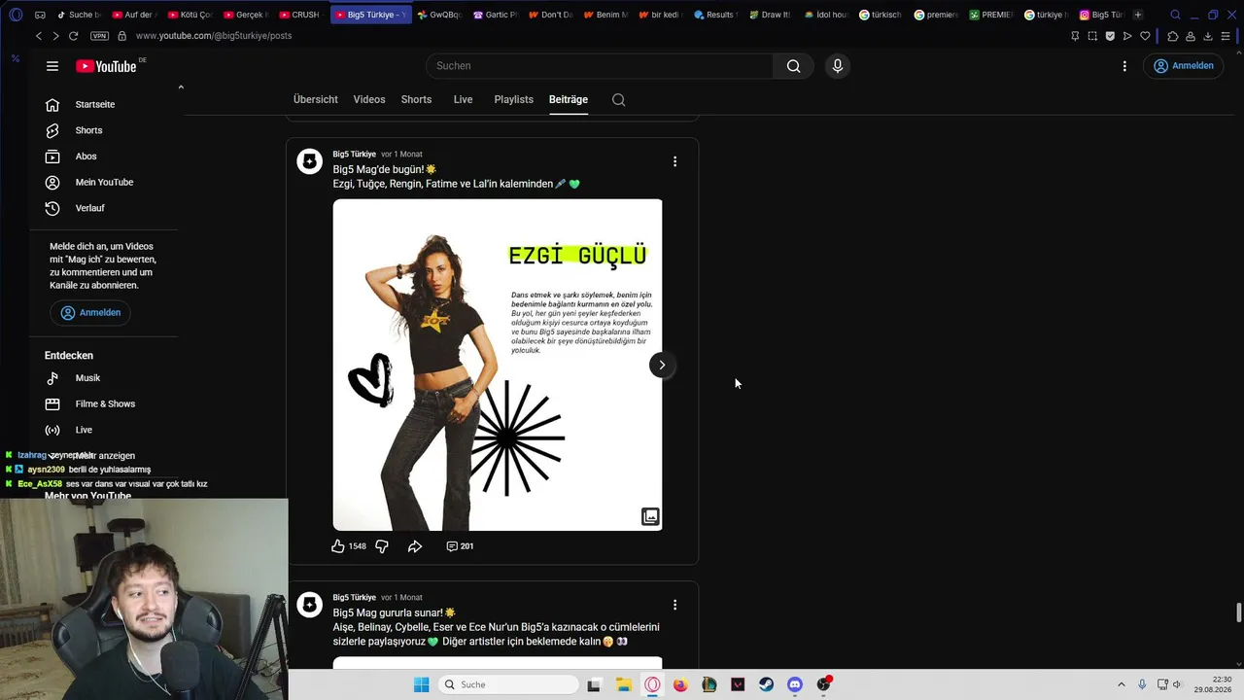This screenshot has height=700, width=1244.
Task: Go back in the browser
Action: (x=39, y=36)
